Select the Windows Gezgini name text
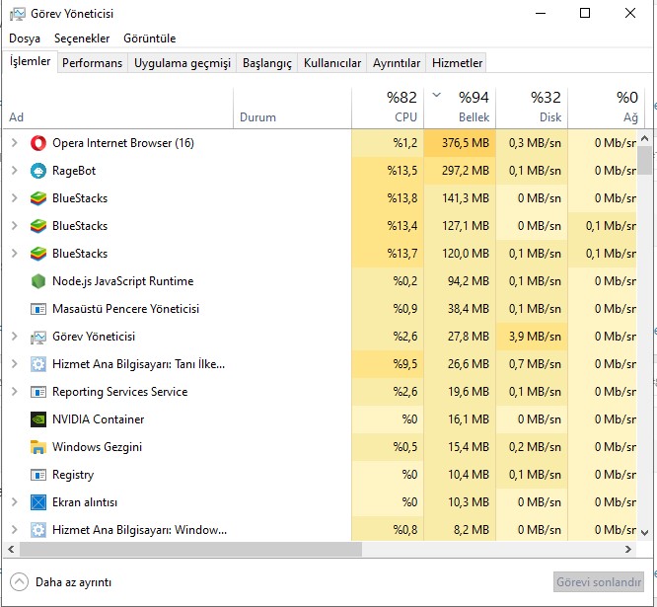 tap(98, 447)
